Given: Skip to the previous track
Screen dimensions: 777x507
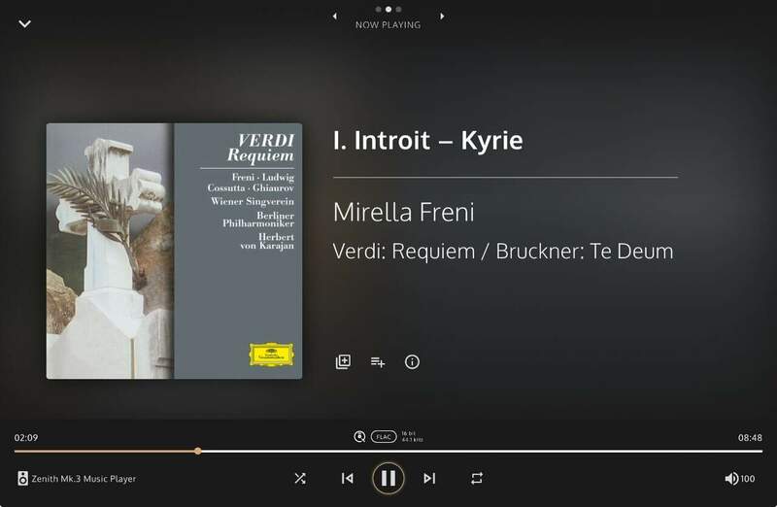Looking at the screenshot, I should tap(348, 478).
